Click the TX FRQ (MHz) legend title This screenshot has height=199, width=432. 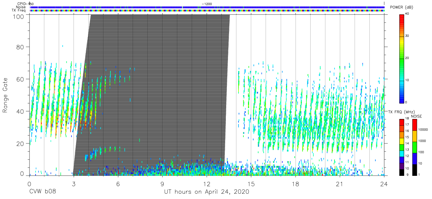click(x=401, y=112)
